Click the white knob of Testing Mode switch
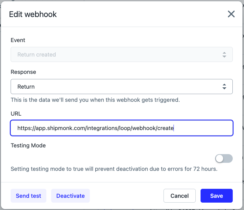The width and height of the screenshot is (244, 210). point(220,159)
